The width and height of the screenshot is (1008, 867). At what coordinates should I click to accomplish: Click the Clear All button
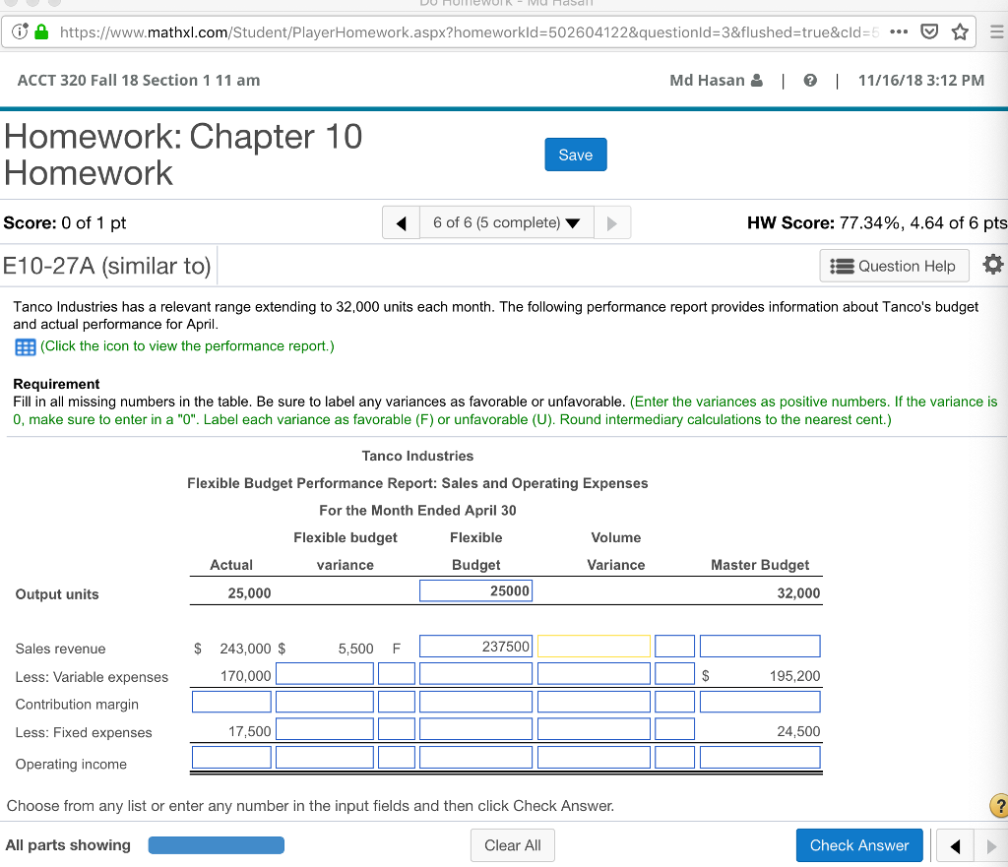click(x=512, y=844)
